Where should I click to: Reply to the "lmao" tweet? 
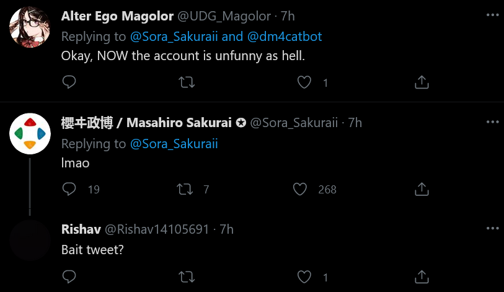69,189
